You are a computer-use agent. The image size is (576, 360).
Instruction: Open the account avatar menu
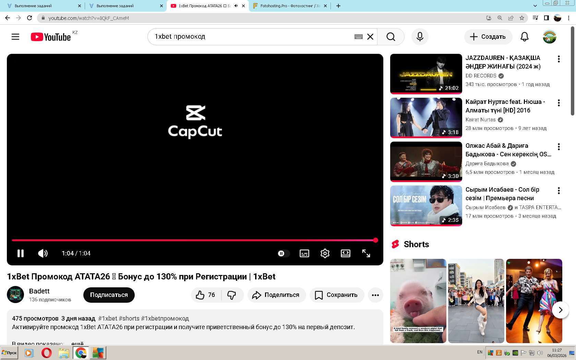click(550, 37)
